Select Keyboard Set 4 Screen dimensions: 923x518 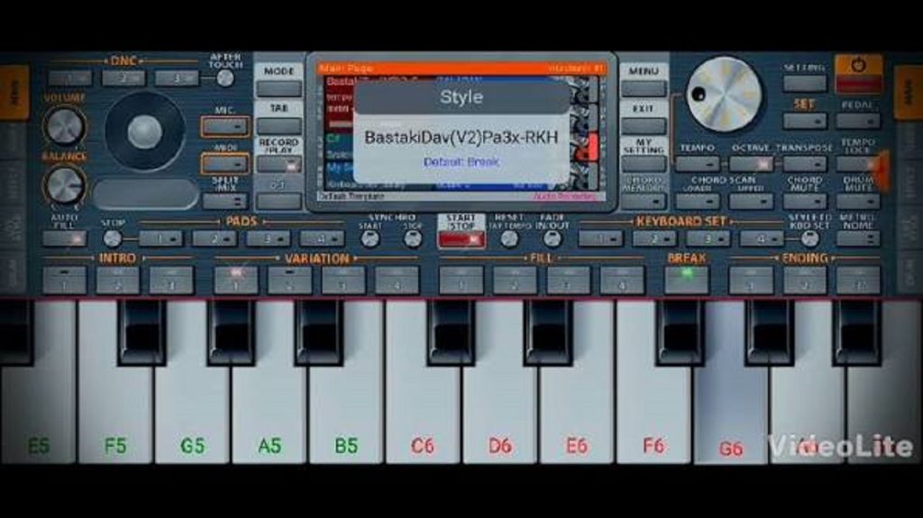pos(761,239)
